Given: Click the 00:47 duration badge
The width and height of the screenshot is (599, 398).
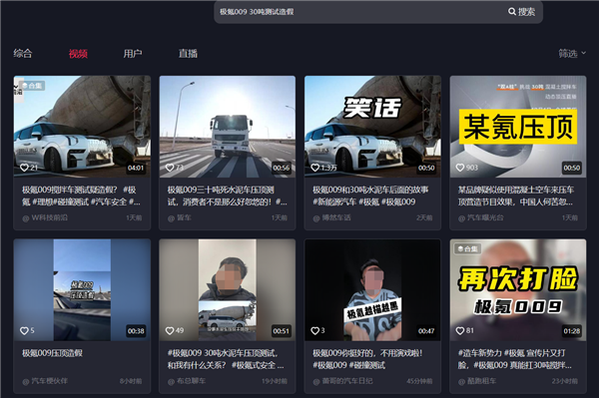Looking at the screenshot, I should tap(426, 331).
